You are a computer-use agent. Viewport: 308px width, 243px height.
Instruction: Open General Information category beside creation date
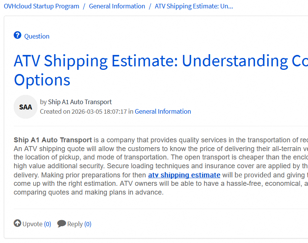coord(163,111)
